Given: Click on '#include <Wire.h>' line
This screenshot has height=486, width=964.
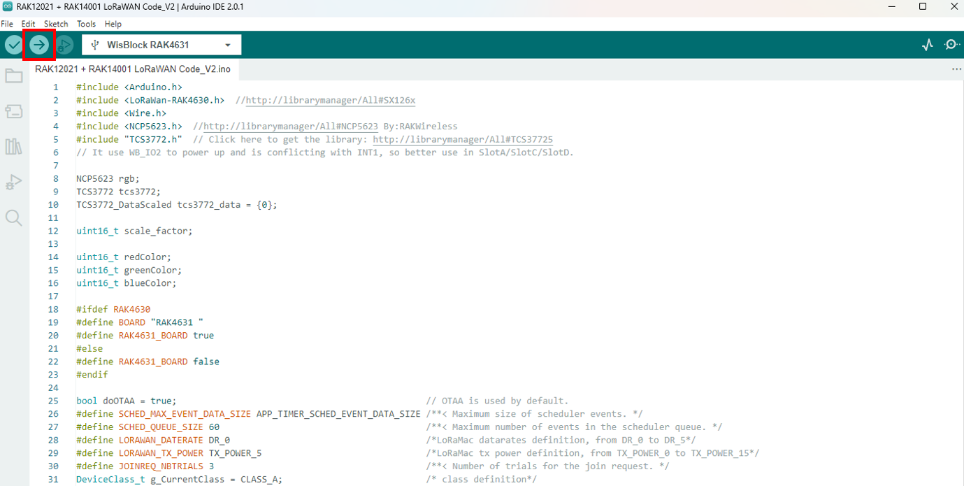Looking at the screenshot, I should (x=122, y=113).
